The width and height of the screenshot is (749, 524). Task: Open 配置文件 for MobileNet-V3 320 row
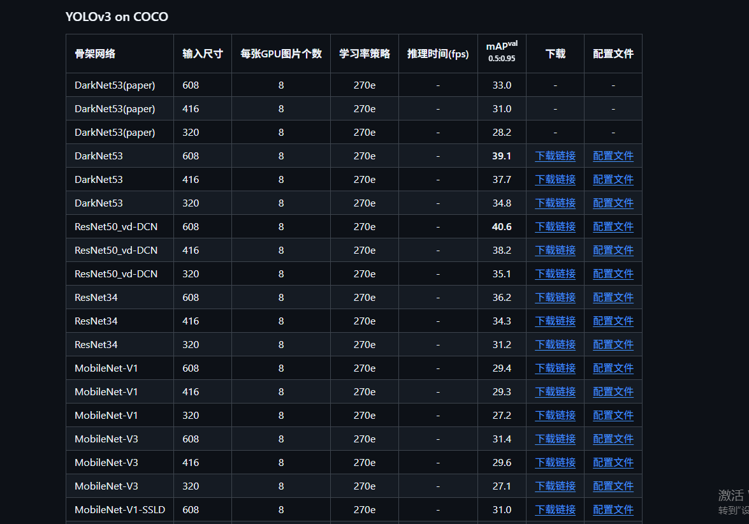(x=613, y=486)
